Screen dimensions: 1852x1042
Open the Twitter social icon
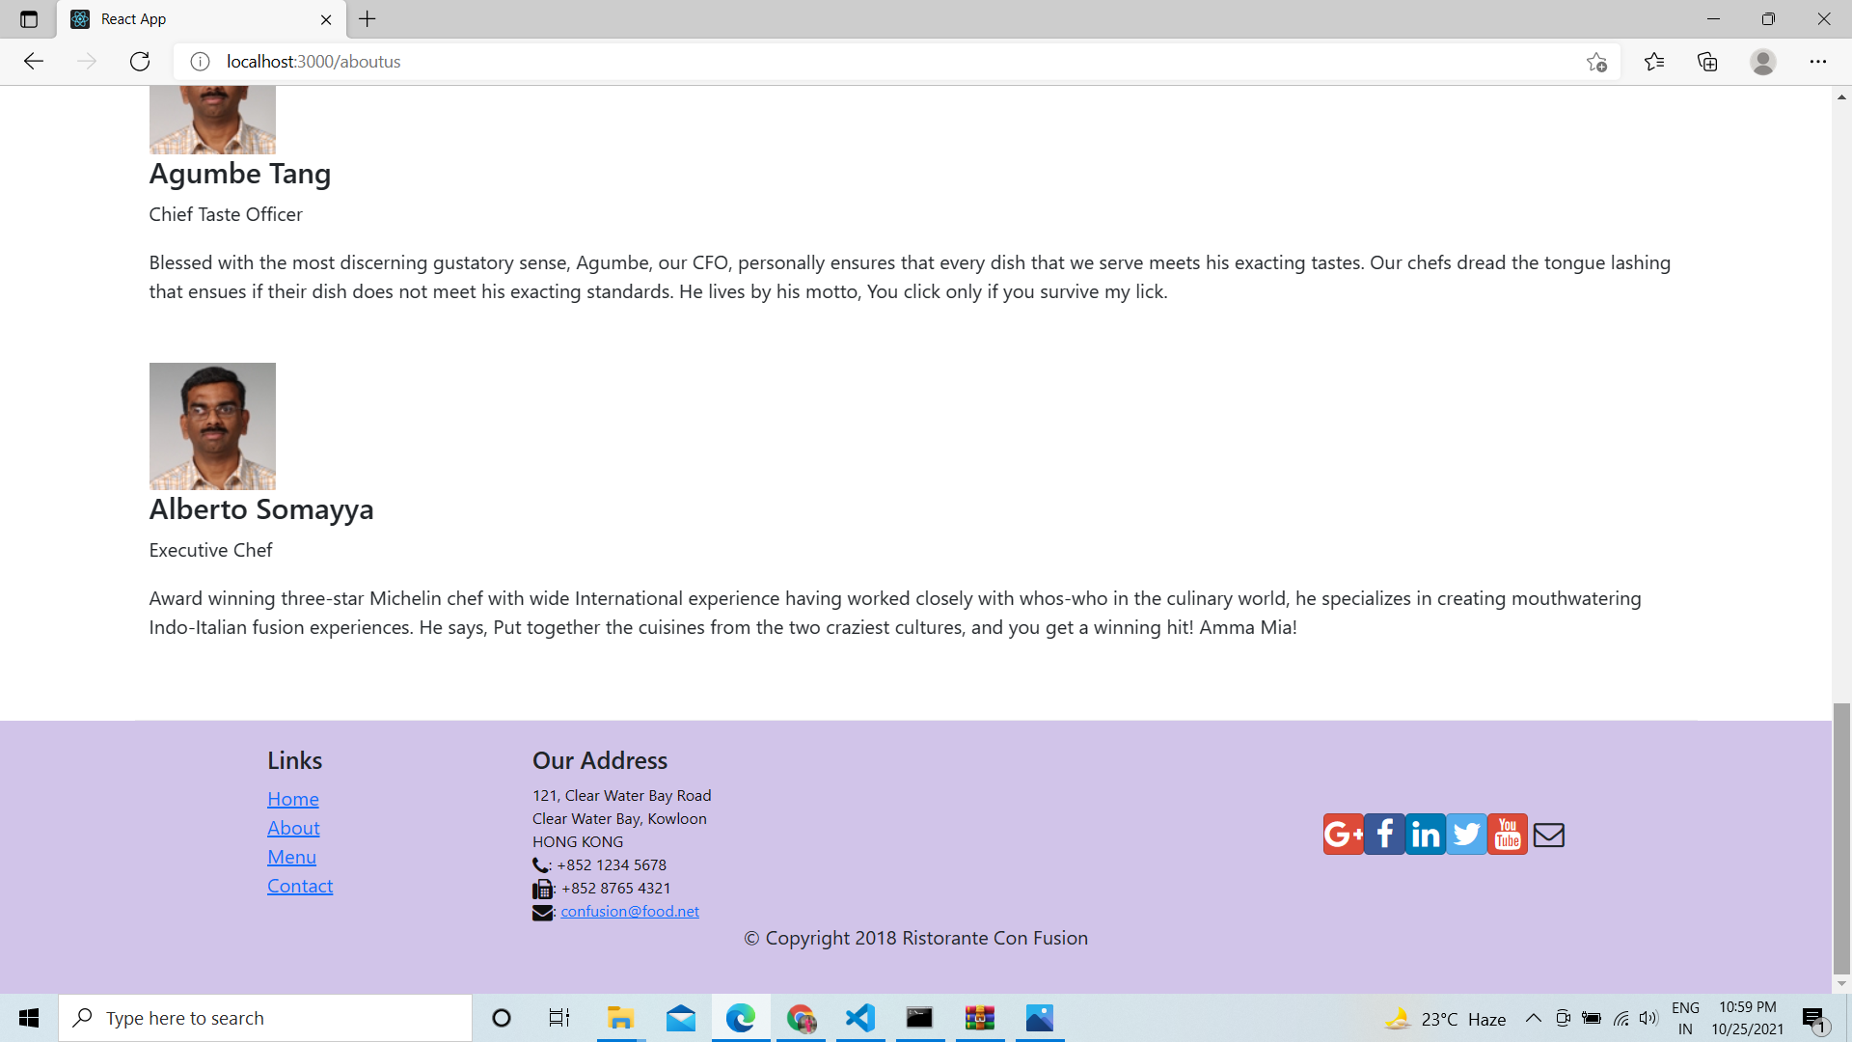coord(1466,835)
